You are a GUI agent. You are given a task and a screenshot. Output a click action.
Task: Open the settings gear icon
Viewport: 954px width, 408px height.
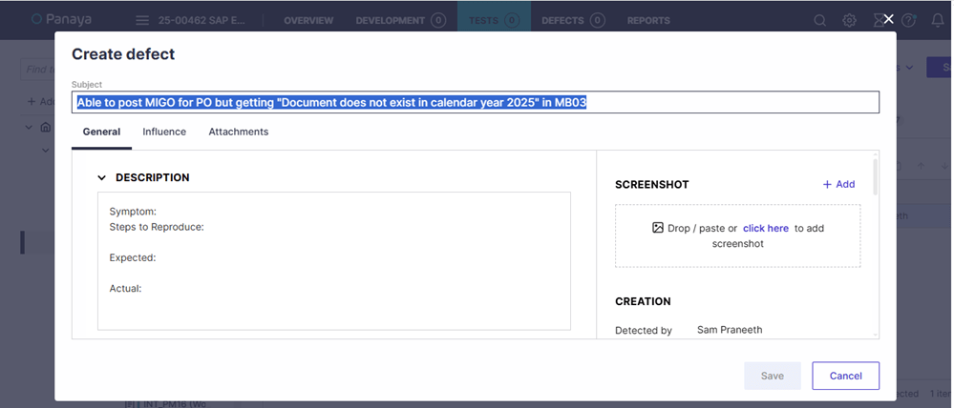(x=849, y=20)
